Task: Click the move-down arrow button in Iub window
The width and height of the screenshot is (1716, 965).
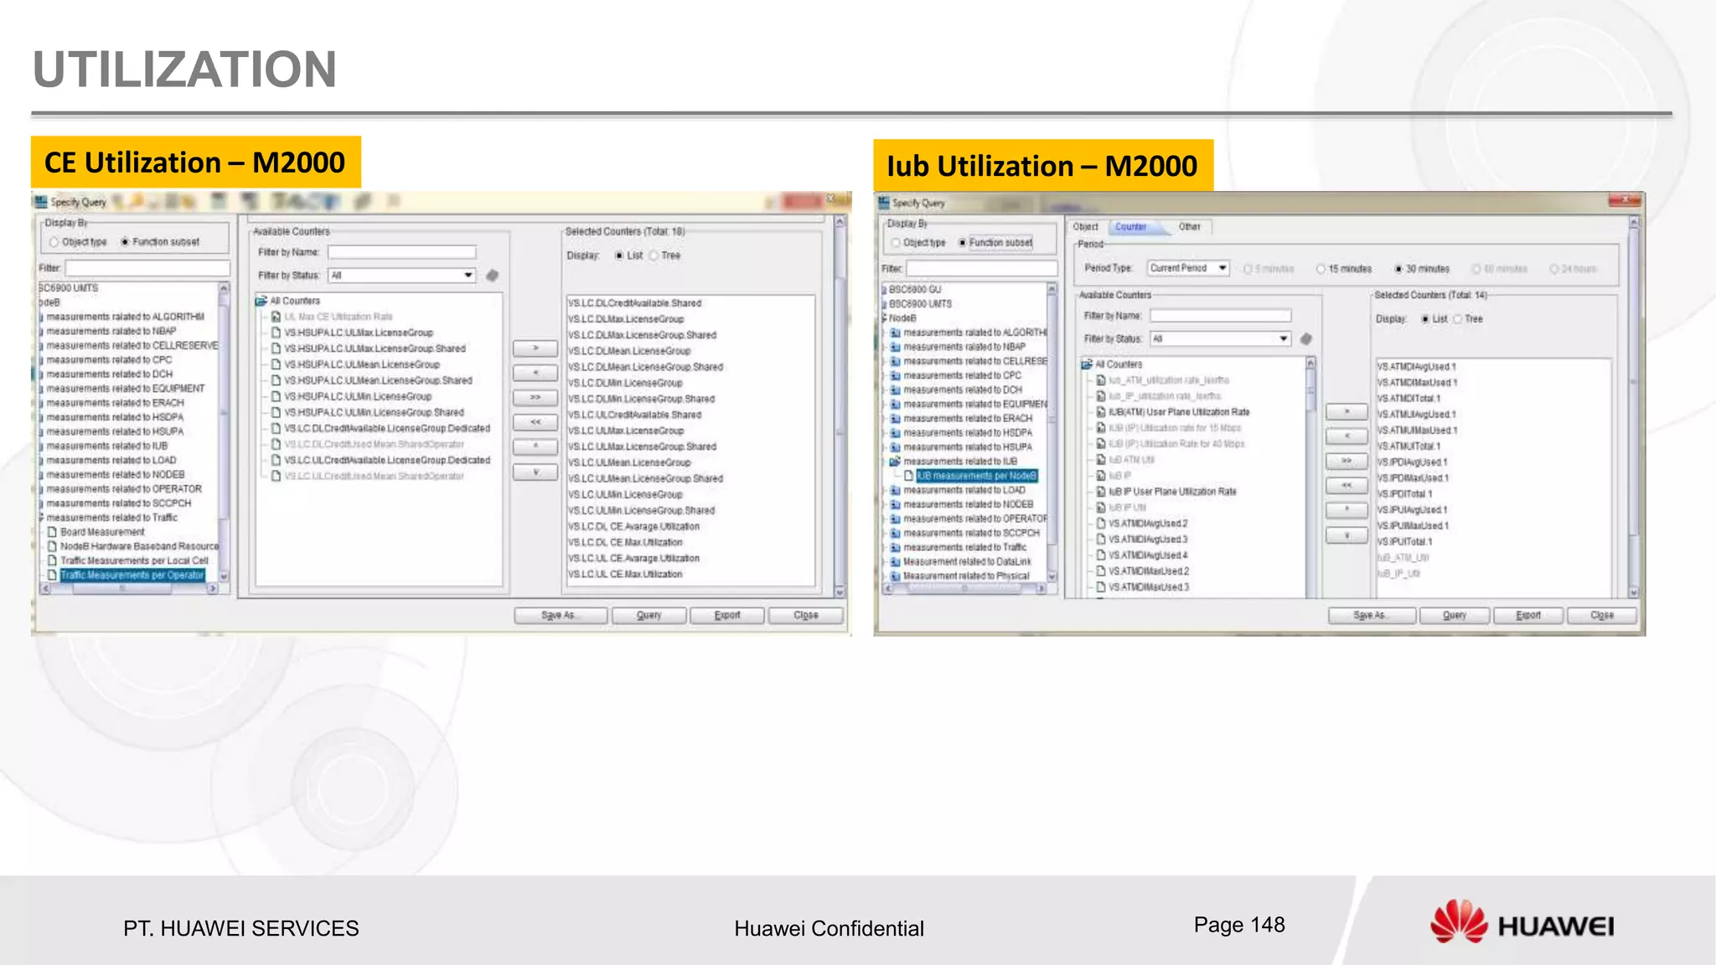Action: [1346, 534]
